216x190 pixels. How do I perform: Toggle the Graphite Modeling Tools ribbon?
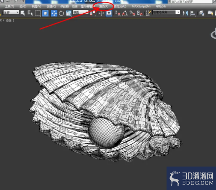point(210,13)
